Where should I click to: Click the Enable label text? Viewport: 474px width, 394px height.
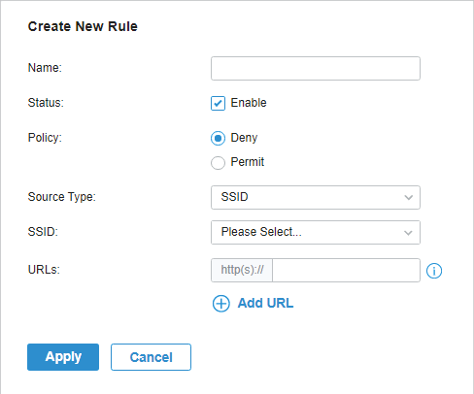tap(249, 103)
